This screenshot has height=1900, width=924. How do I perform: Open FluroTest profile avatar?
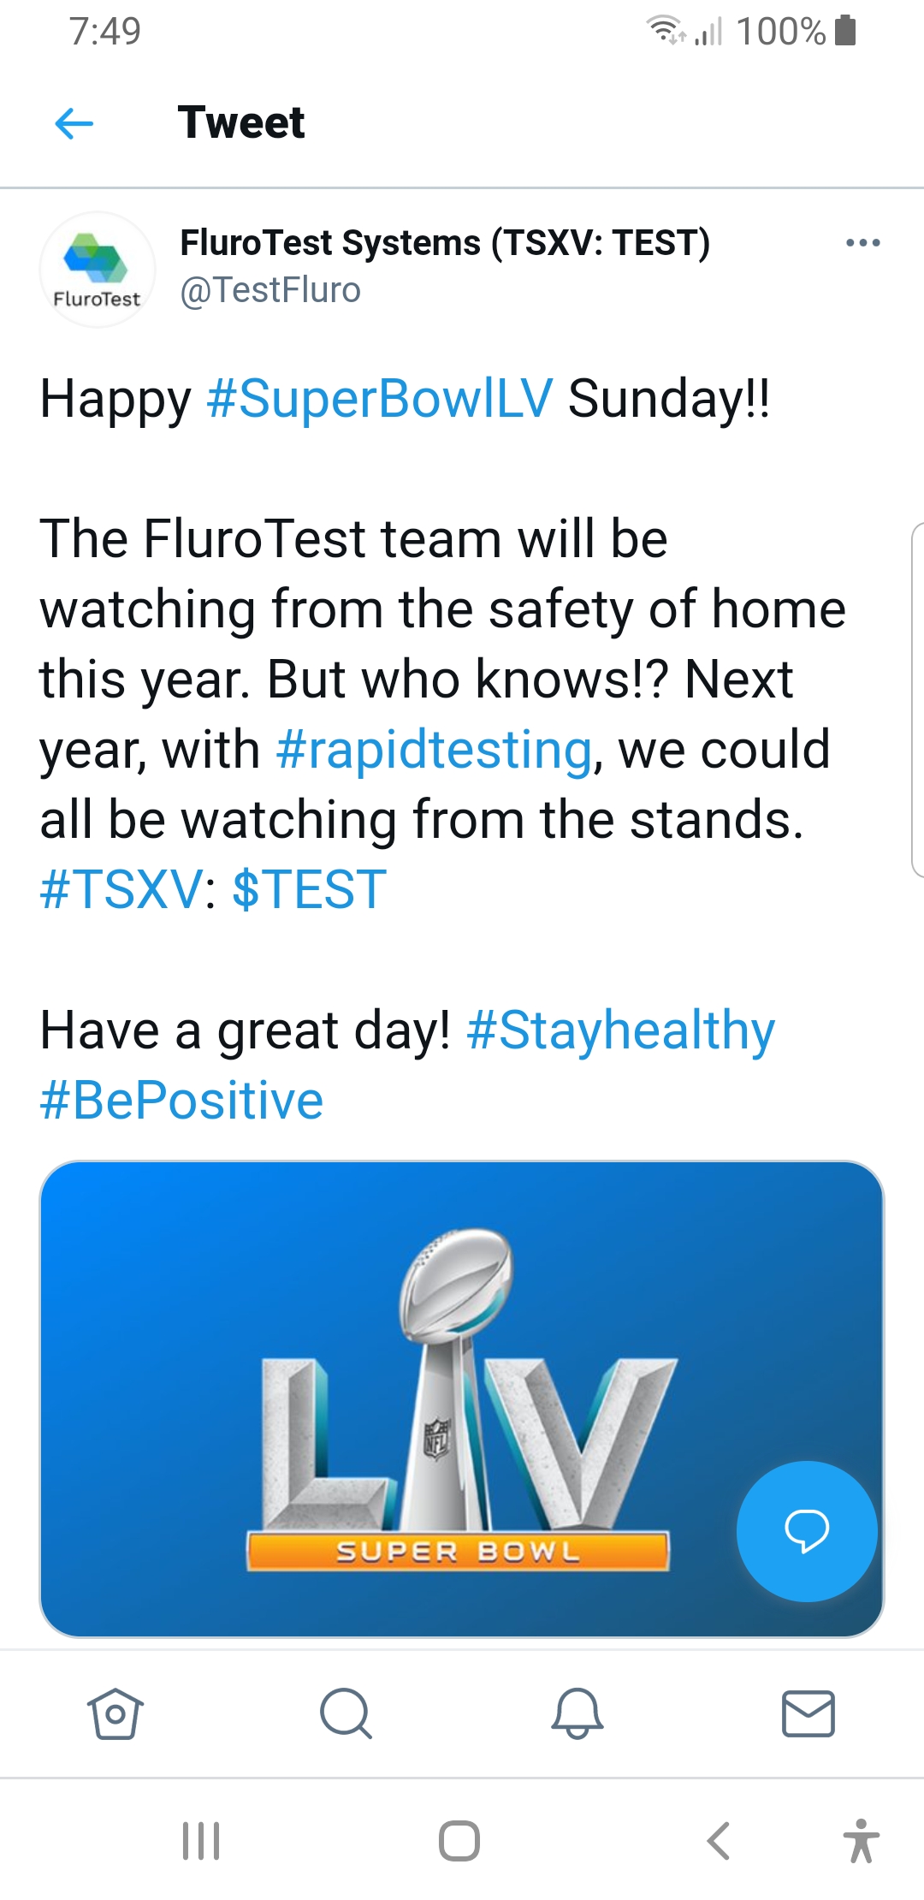tap(98, 269)
